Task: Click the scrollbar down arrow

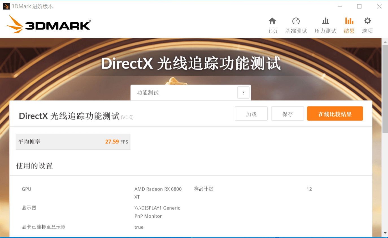Action: 385,233
